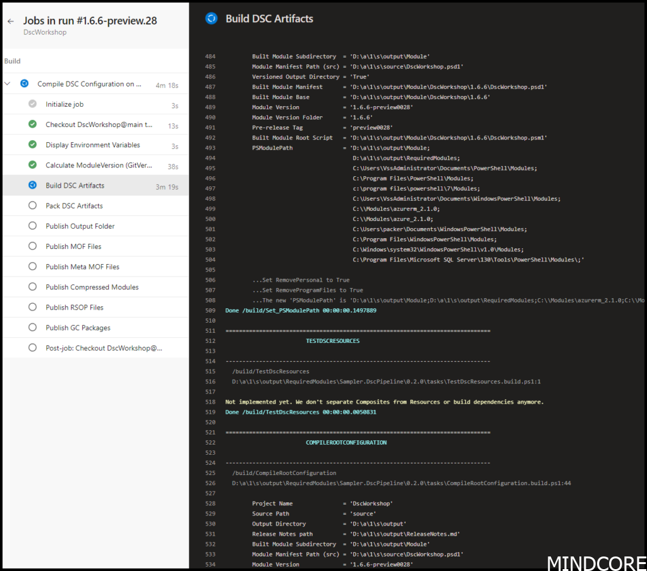Click the Done /build/Set_PSModulePath log line
Screen dimensions: 647x571
pyautogui.click(x=301, y=310)
